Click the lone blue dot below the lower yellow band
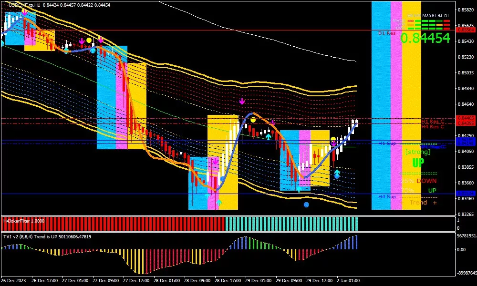The height and width of the screenshot is (286, 477). pos(306,205)
